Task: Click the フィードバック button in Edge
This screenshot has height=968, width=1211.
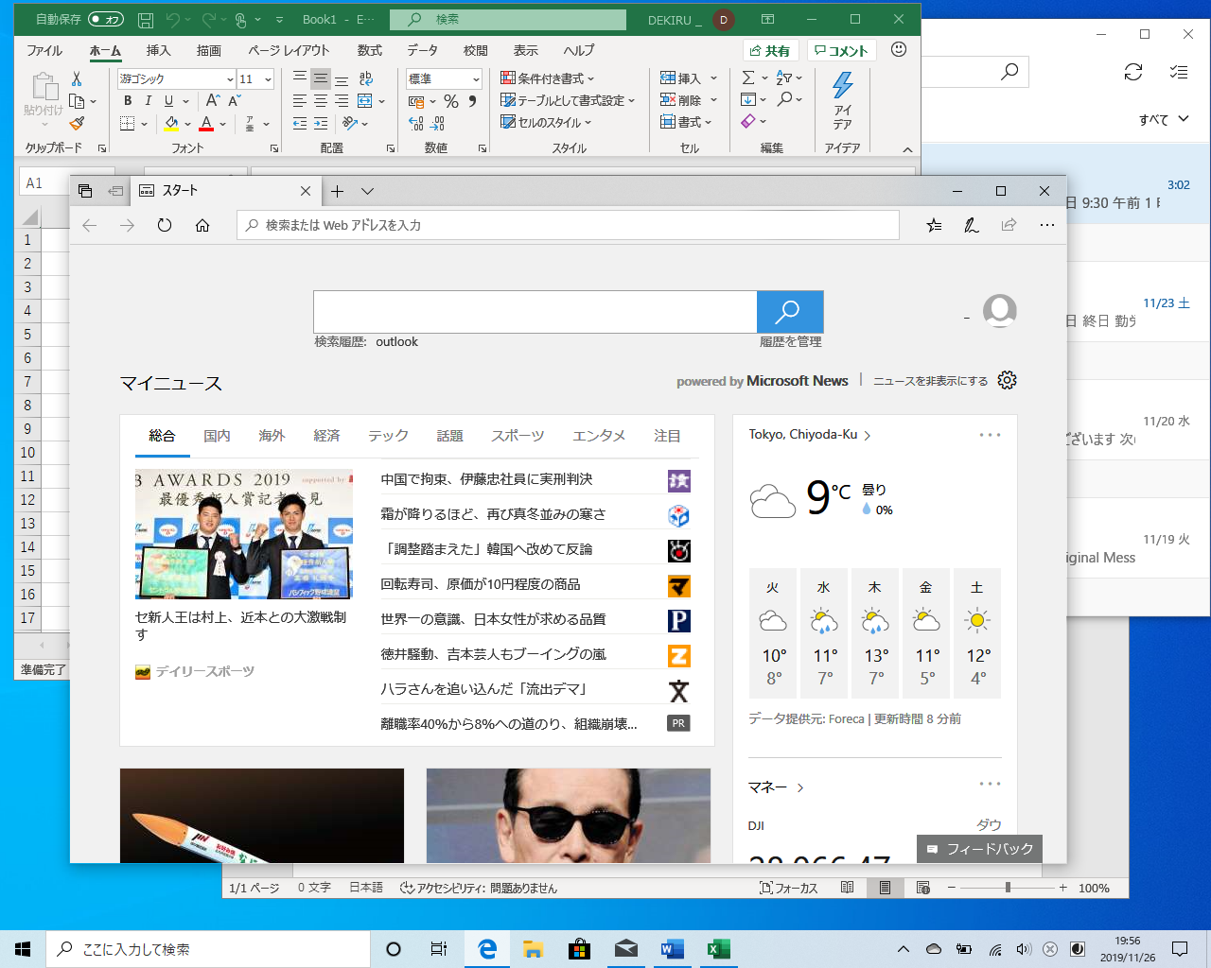Action: click(x=979, y=849)
